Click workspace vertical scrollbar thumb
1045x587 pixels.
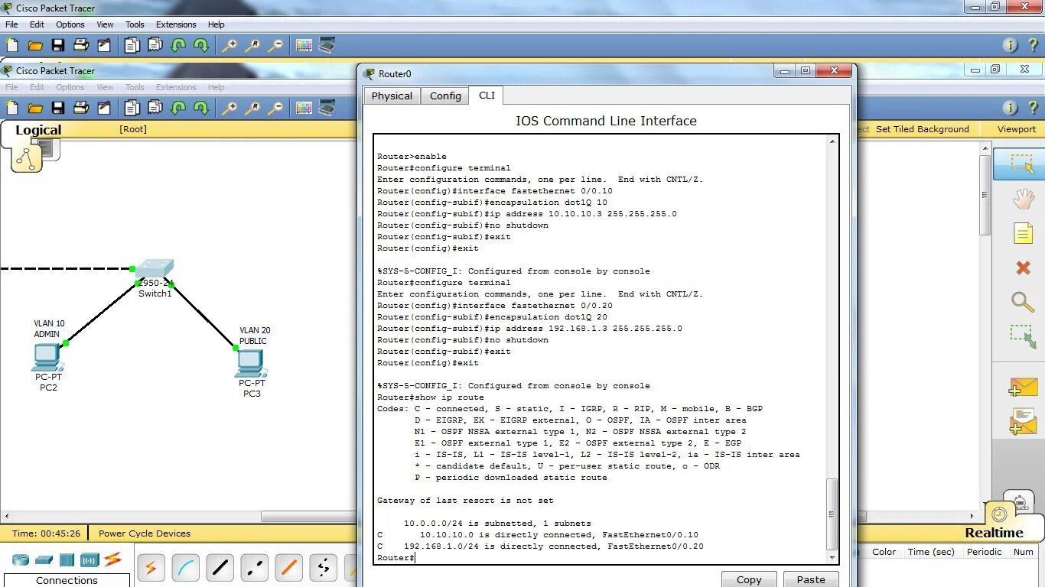click(985, 195)
